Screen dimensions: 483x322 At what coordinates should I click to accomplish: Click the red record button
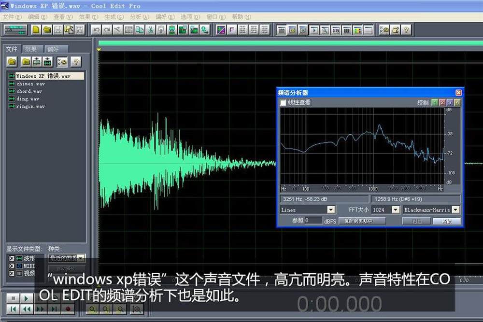coord(68,309)
